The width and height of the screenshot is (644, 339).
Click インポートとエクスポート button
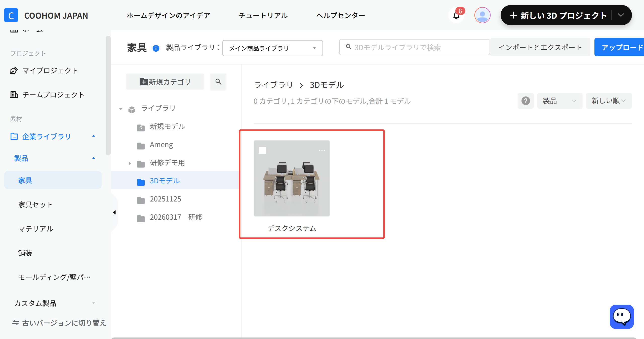coord(540,47)
